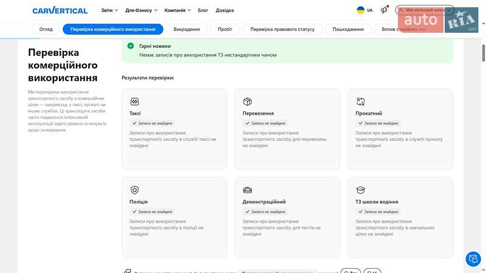Click Записи не знайдені badge under Прокатний
The height and width of the screenshot is (273, 486).
(x=378, y=123)
